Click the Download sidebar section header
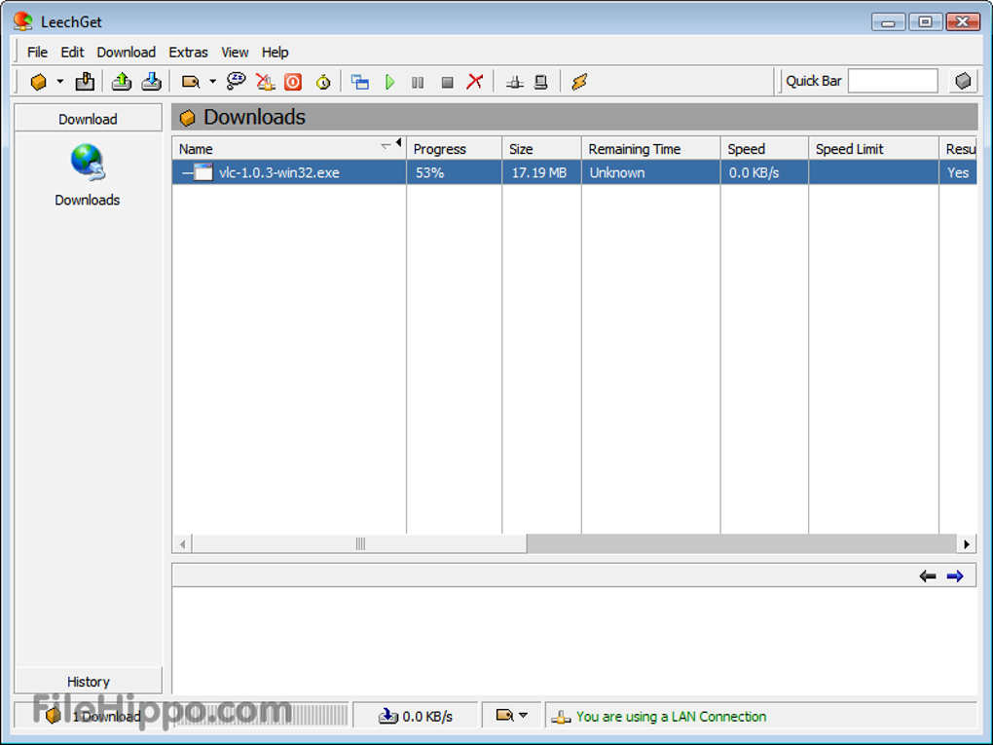This screenshot has width=993, height=745. [88, 119]
